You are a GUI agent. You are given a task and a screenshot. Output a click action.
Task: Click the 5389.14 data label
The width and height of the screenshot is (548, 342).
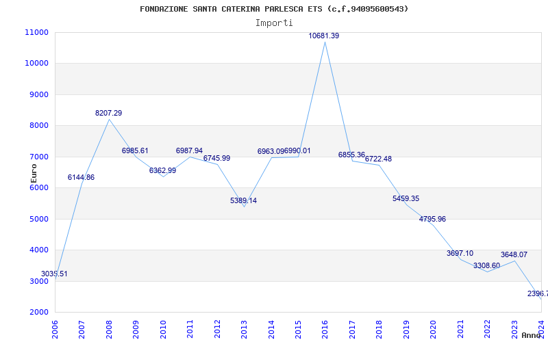coord(244,200)
